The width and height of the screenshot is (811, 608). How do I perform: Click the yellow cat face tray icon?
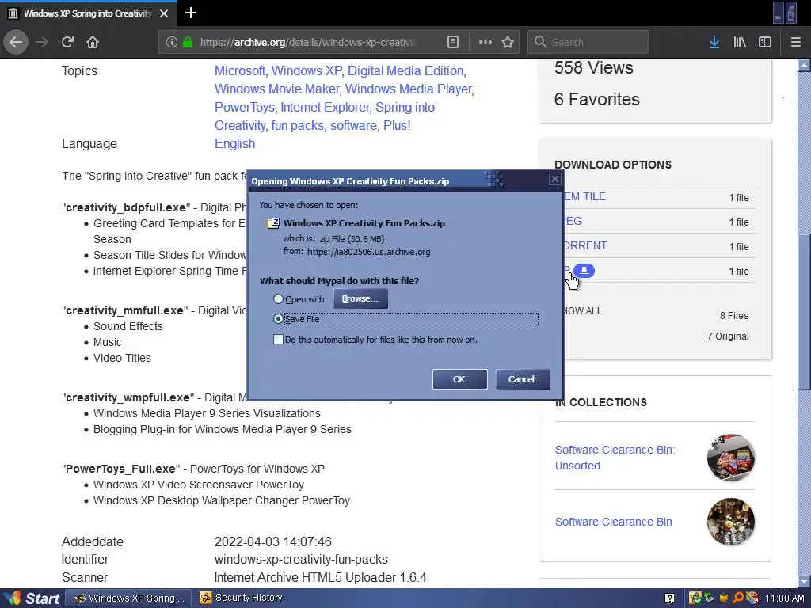[x=724, y=598]
